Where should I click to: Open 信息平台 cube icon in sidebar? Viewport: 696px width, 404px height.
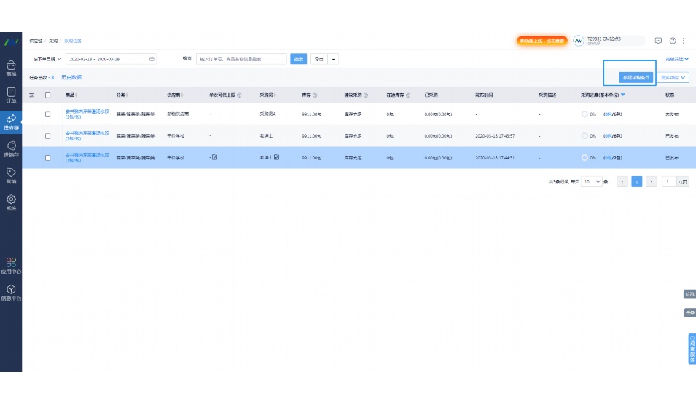(x=11, y=291)
